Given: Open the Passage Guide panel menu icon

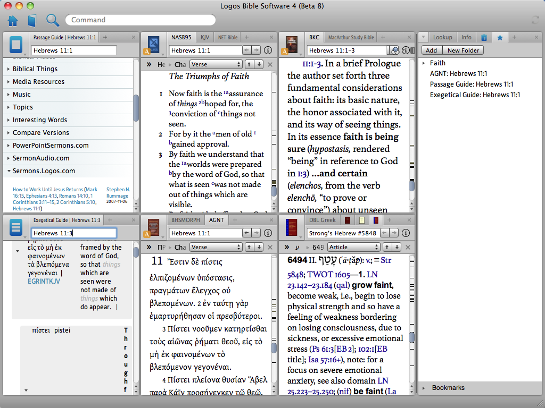Looking at the screenshot, I should (16, 44).
